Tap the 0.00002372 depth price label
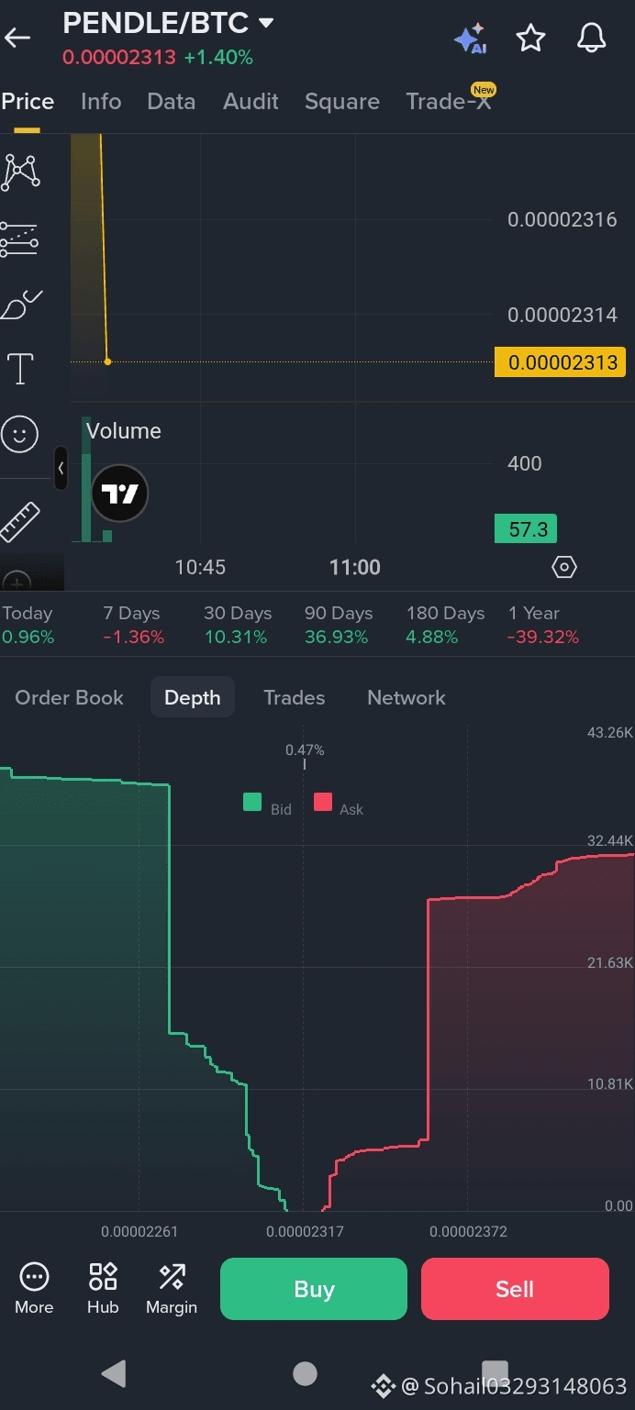This screenshot has width=635, height=1410. click(x=468, y=1231)
